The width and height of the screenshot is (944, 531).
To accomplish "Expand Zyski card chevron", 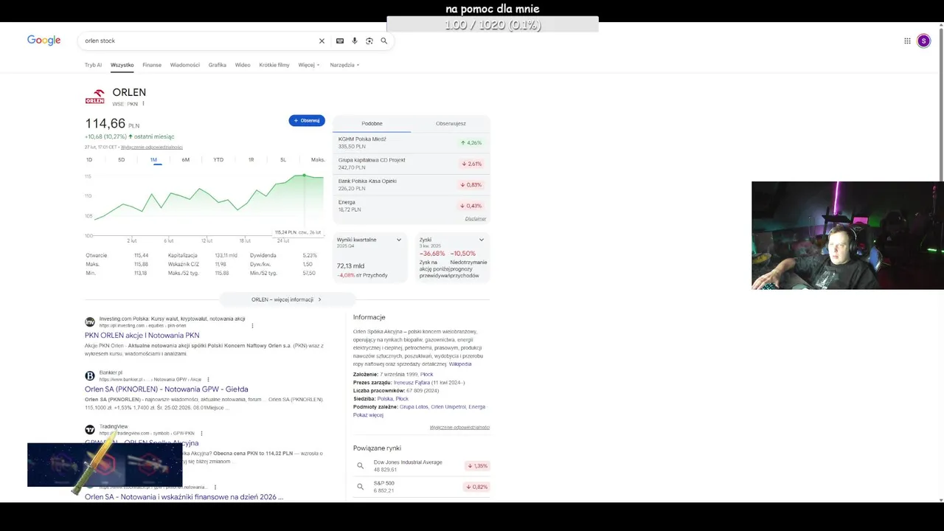I will pos(482,240).
